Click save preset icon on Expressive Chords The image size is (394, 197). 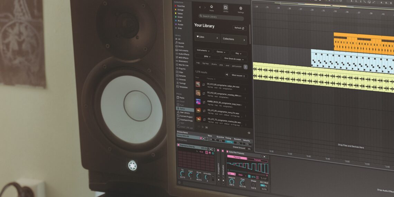[210, 149]
